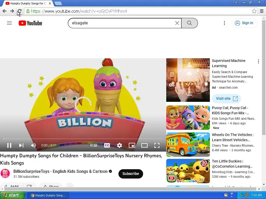Select the Humpty Dumpty Songs tab
Viewport: 266px width, 199px height.
[28, 3]
